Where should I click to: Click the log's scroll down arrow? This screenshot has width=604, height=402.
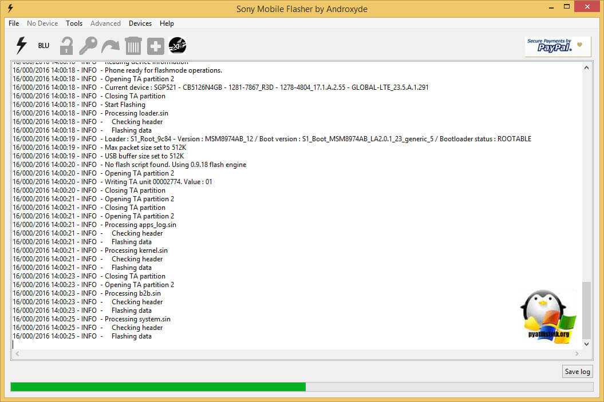point(586,344)
